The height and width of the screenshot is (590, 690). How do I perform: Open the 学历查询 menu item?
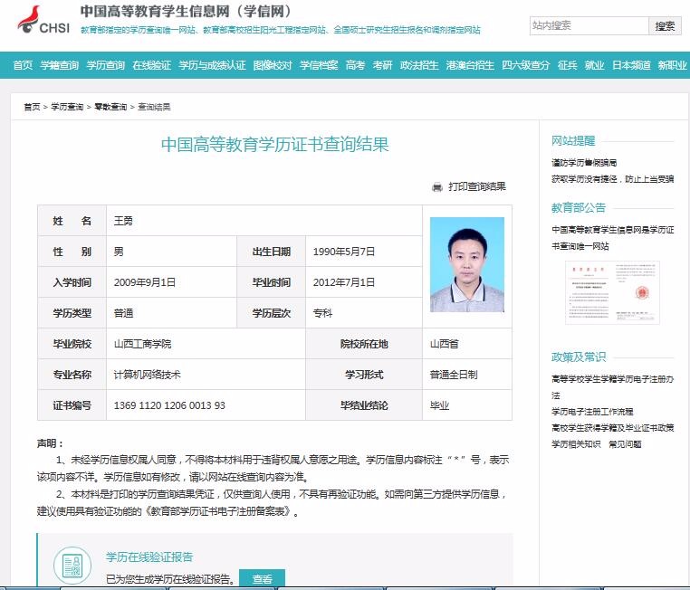pyautogui.click(x=106, y=65)
